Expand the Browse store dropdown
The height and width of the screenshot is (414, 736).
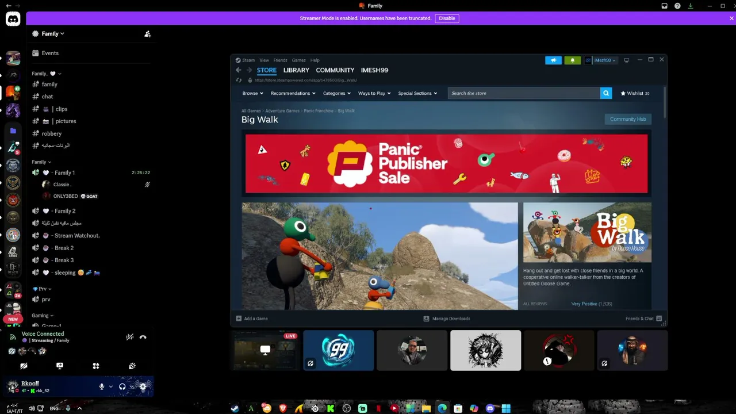click(252, 93)
